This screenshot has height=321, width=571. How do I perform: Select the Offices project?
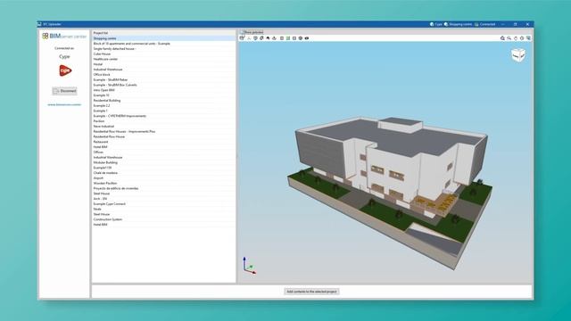click(x=164, y=152)
